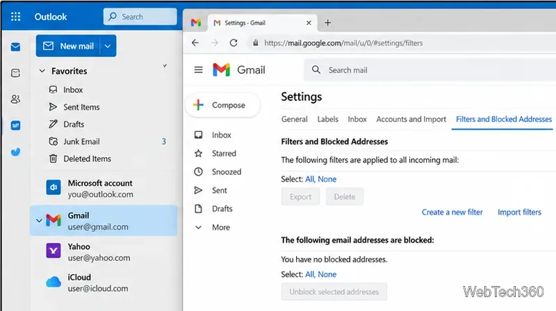Collapse the Favorites section chevron
The height and width of the screenshot is (311, 556).
click(x=42, y=71)
